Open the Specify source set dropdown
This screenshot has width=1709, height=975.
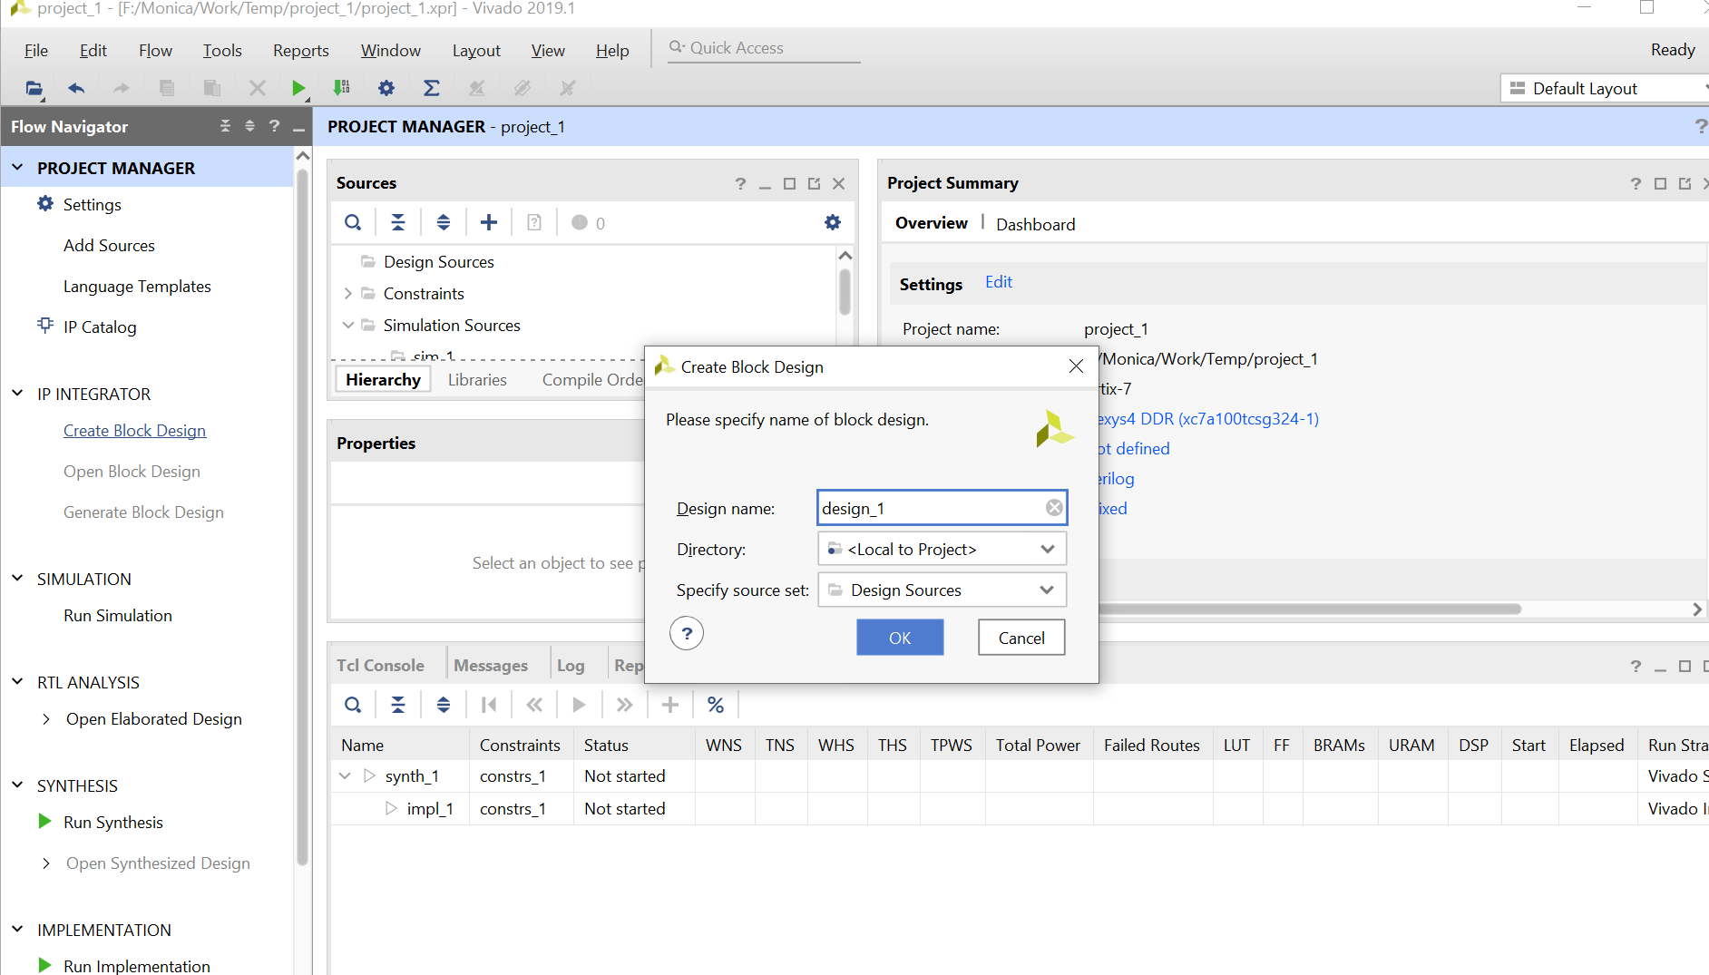coord(942,590)
